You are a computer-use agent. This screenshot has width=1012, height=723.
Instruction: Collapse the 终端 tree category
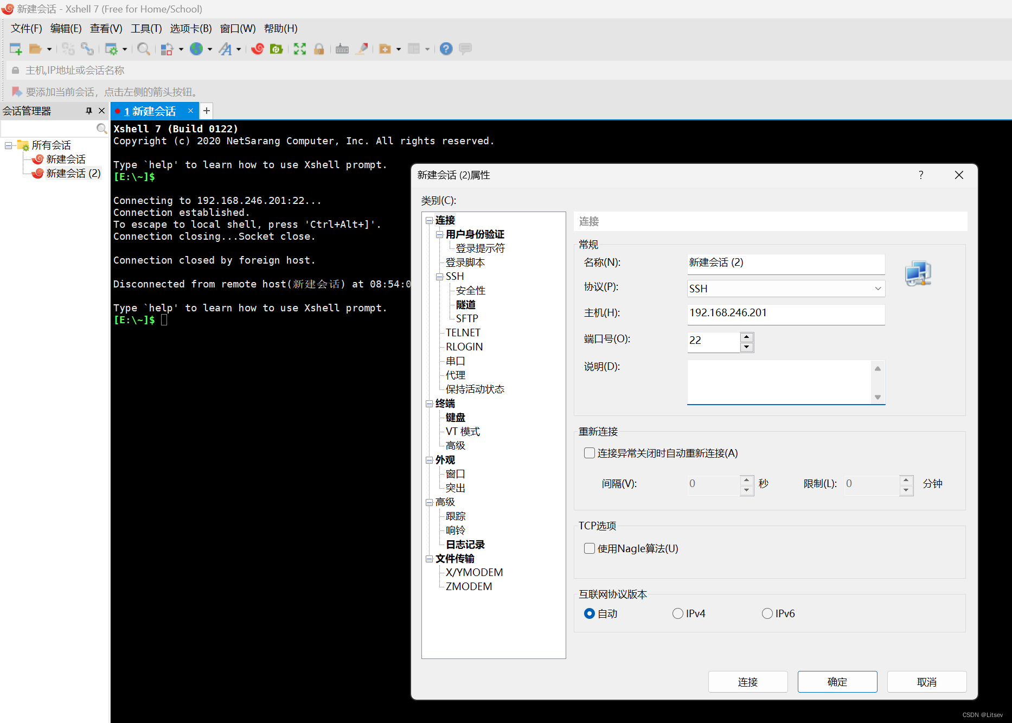[429, 404]
